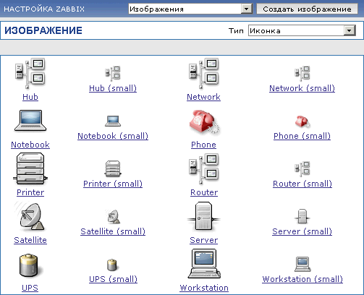
Task: Click the large Network icon image
Action: coord(203,73)
